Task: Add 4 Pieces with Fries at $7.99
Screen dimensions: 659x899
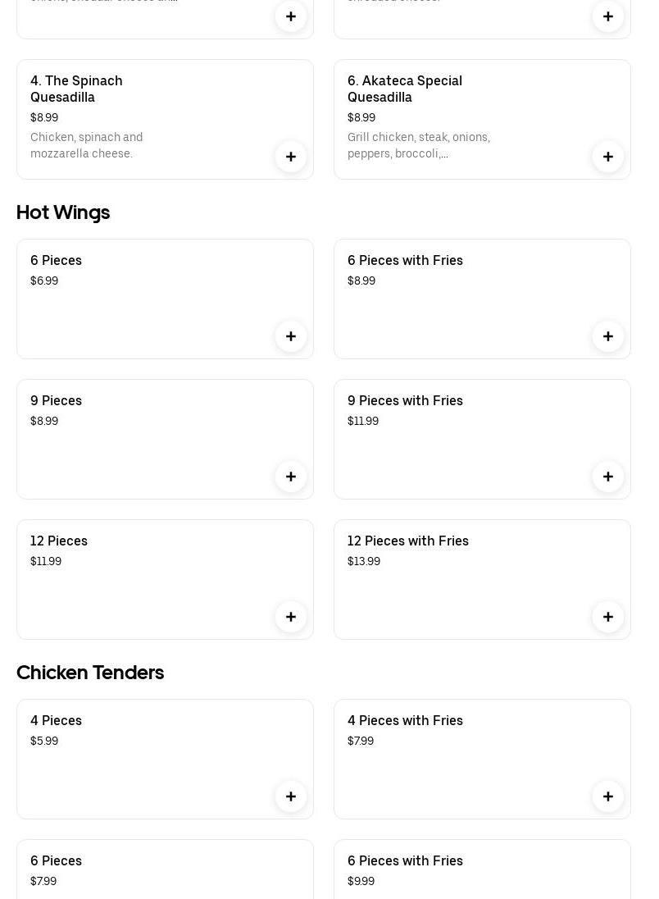Action: click(607, 796)
